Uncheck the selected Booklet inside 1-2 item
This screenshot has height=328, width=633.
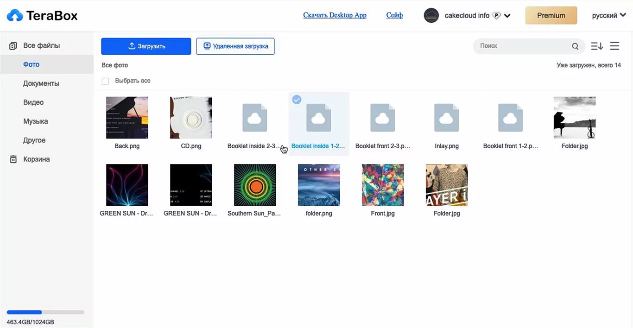[297, 100]
